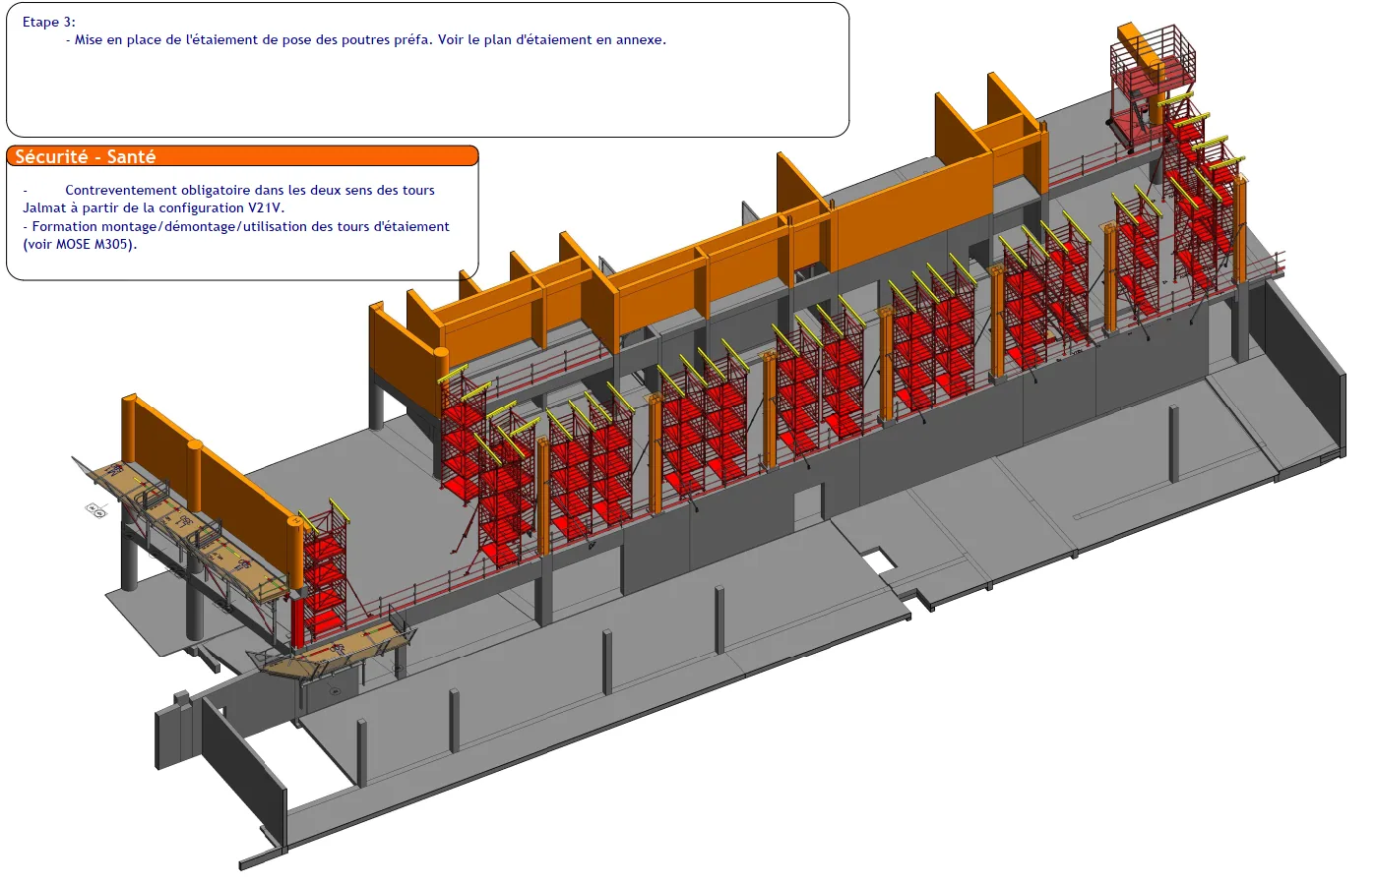Image resolution: width=1376 pixels, height=884 pixels.
Task: Select the Etape 3 instruction text box
Action: pos(427,70)
